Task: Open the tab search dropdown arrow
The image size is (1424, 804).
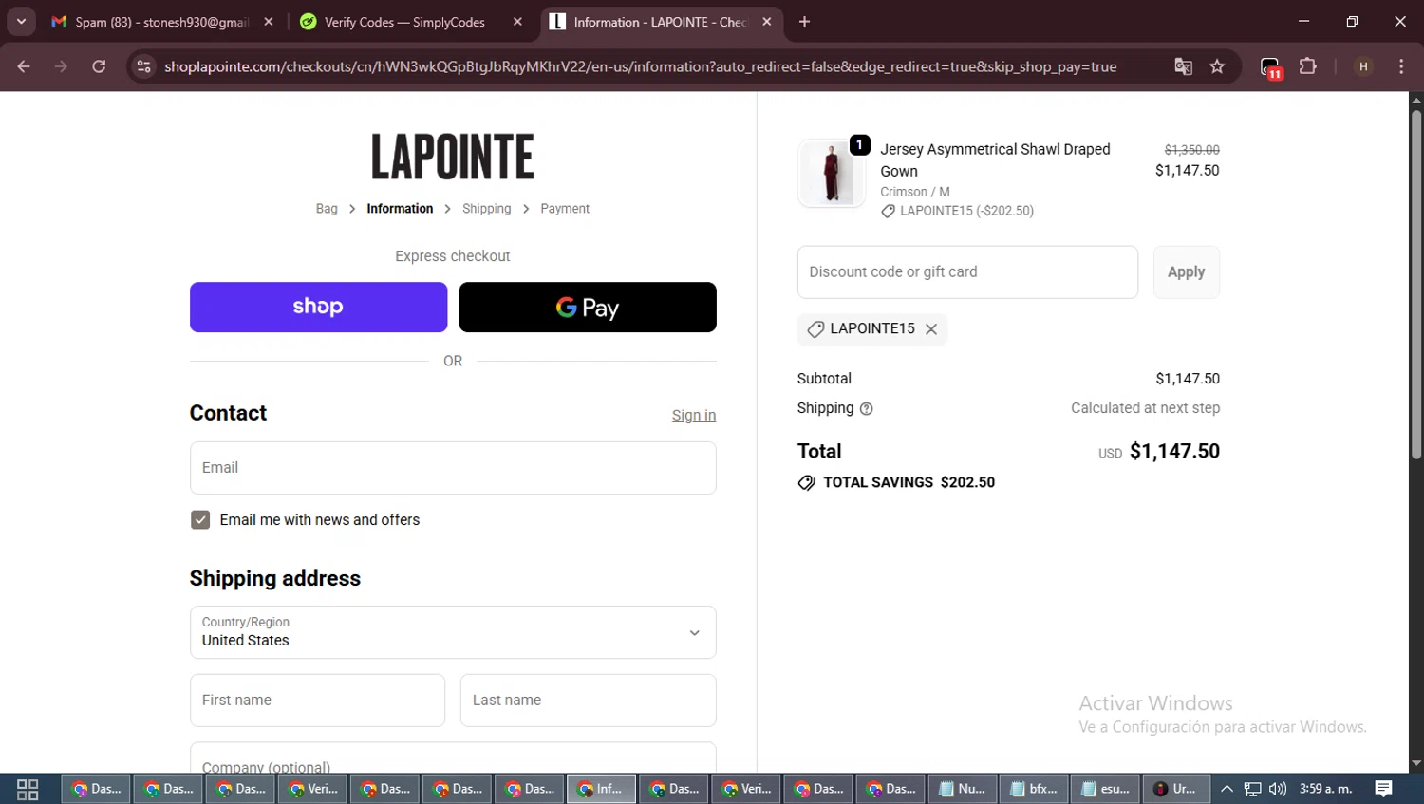Action: pyautogui.click(x=21, y=21)
